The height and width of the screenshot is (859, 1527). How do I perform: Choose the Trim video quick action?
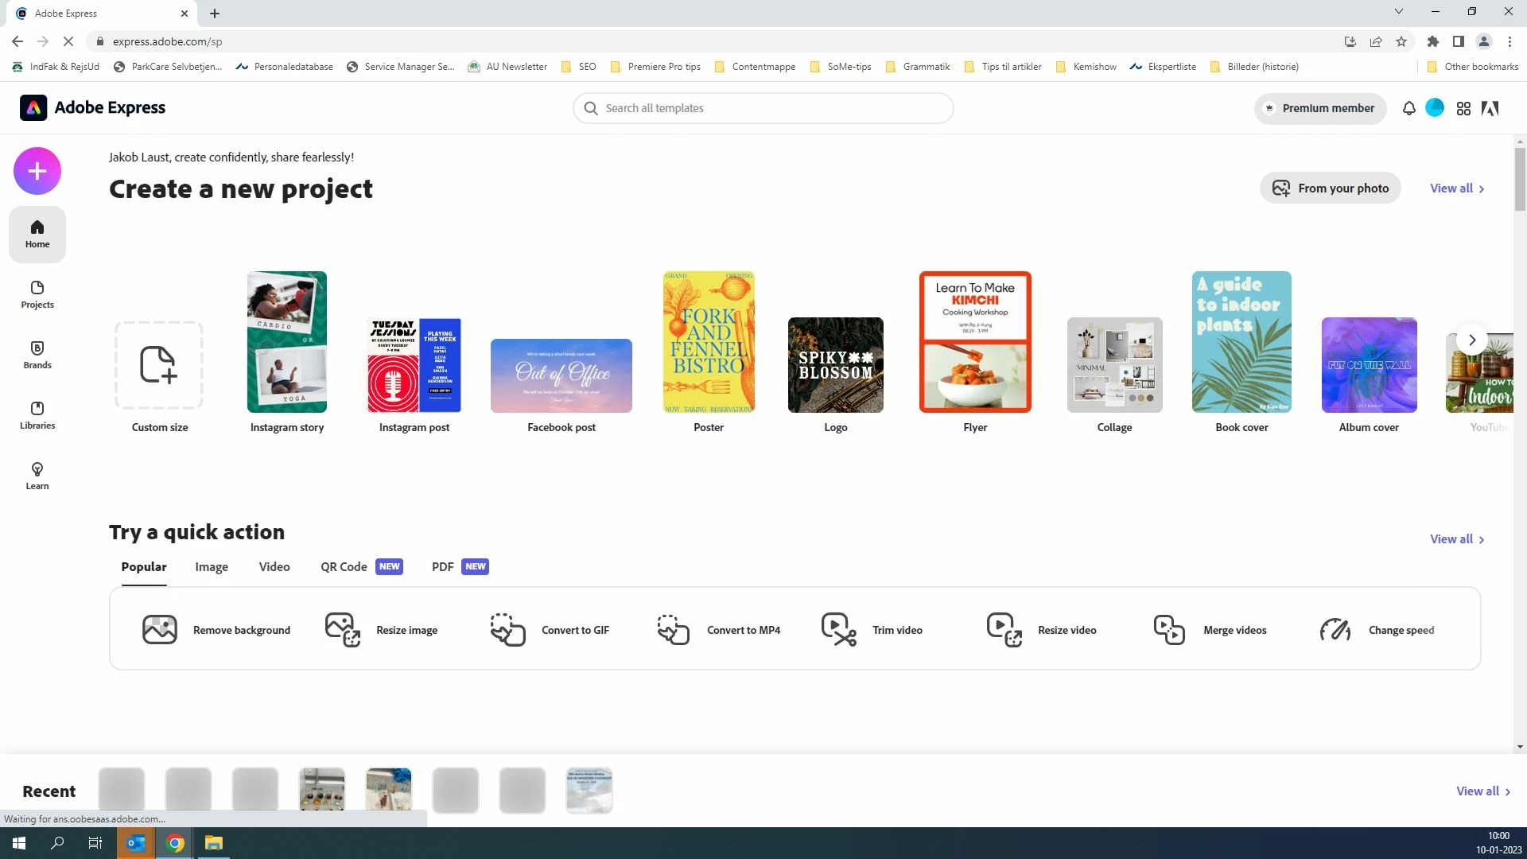point(872,630)
